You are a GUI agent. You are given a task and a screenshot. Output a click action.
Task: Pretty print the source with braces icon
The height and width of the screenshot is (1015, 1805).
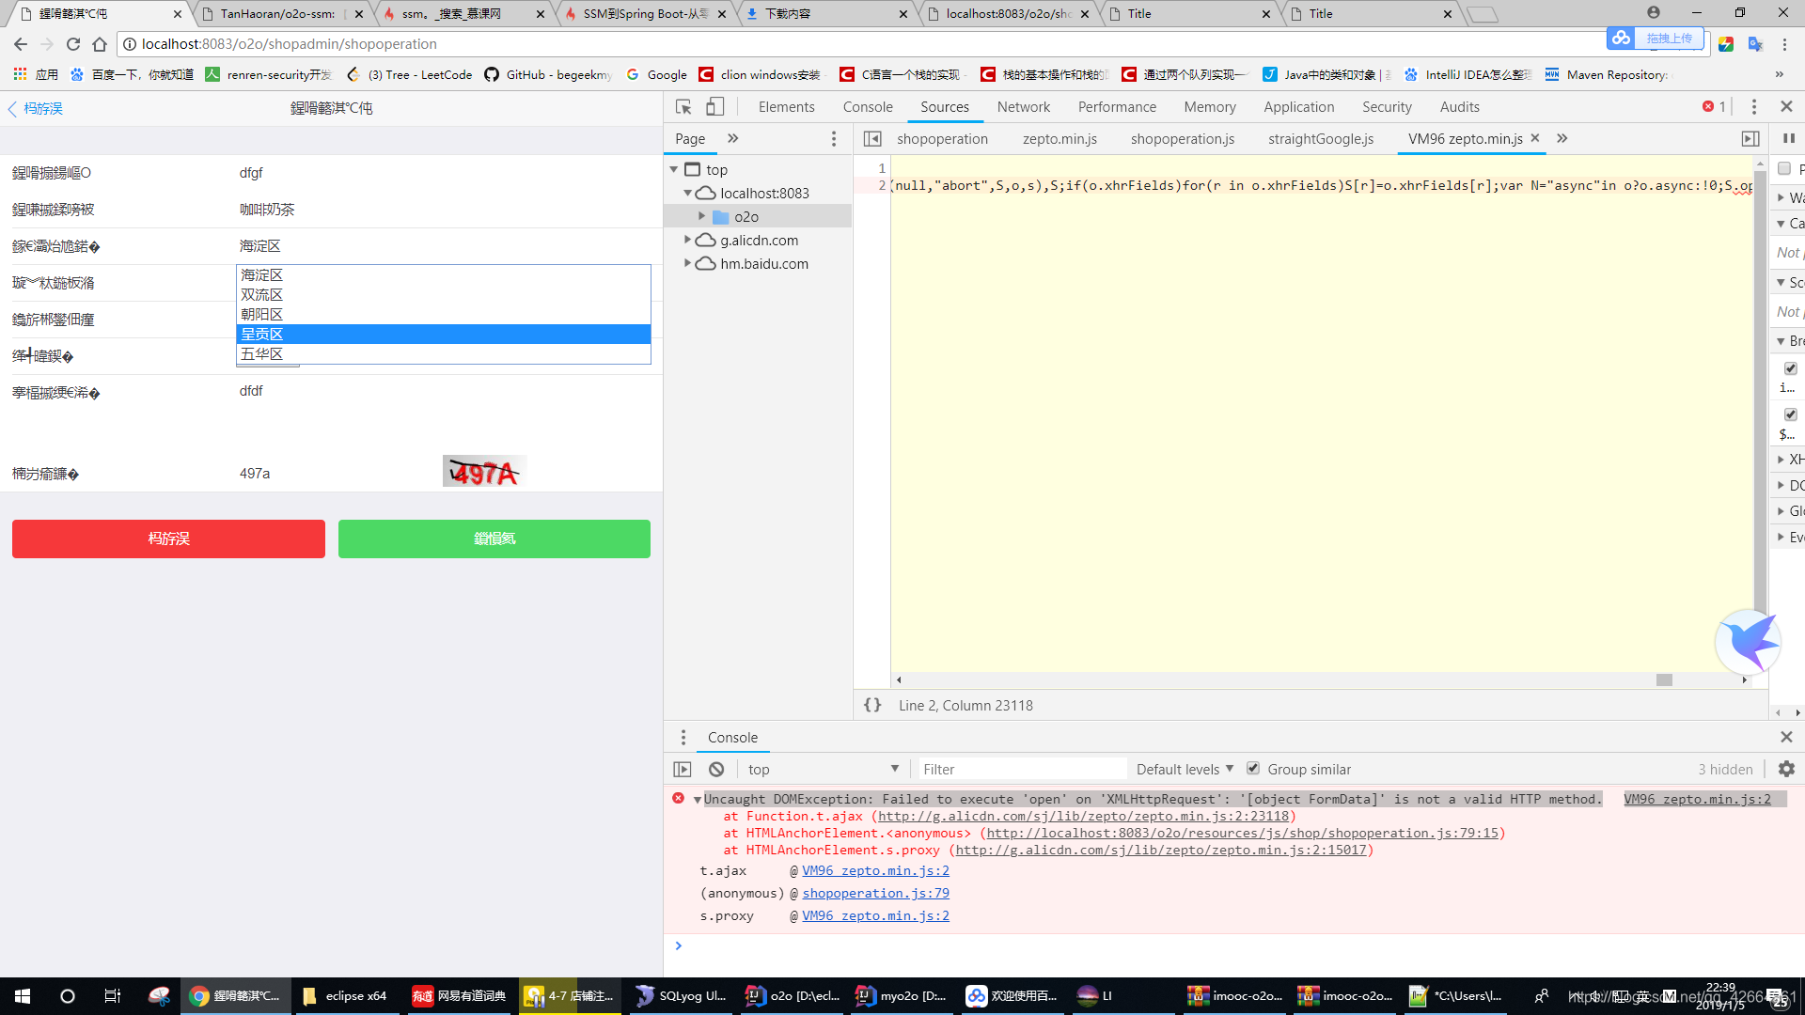[872, 705]
